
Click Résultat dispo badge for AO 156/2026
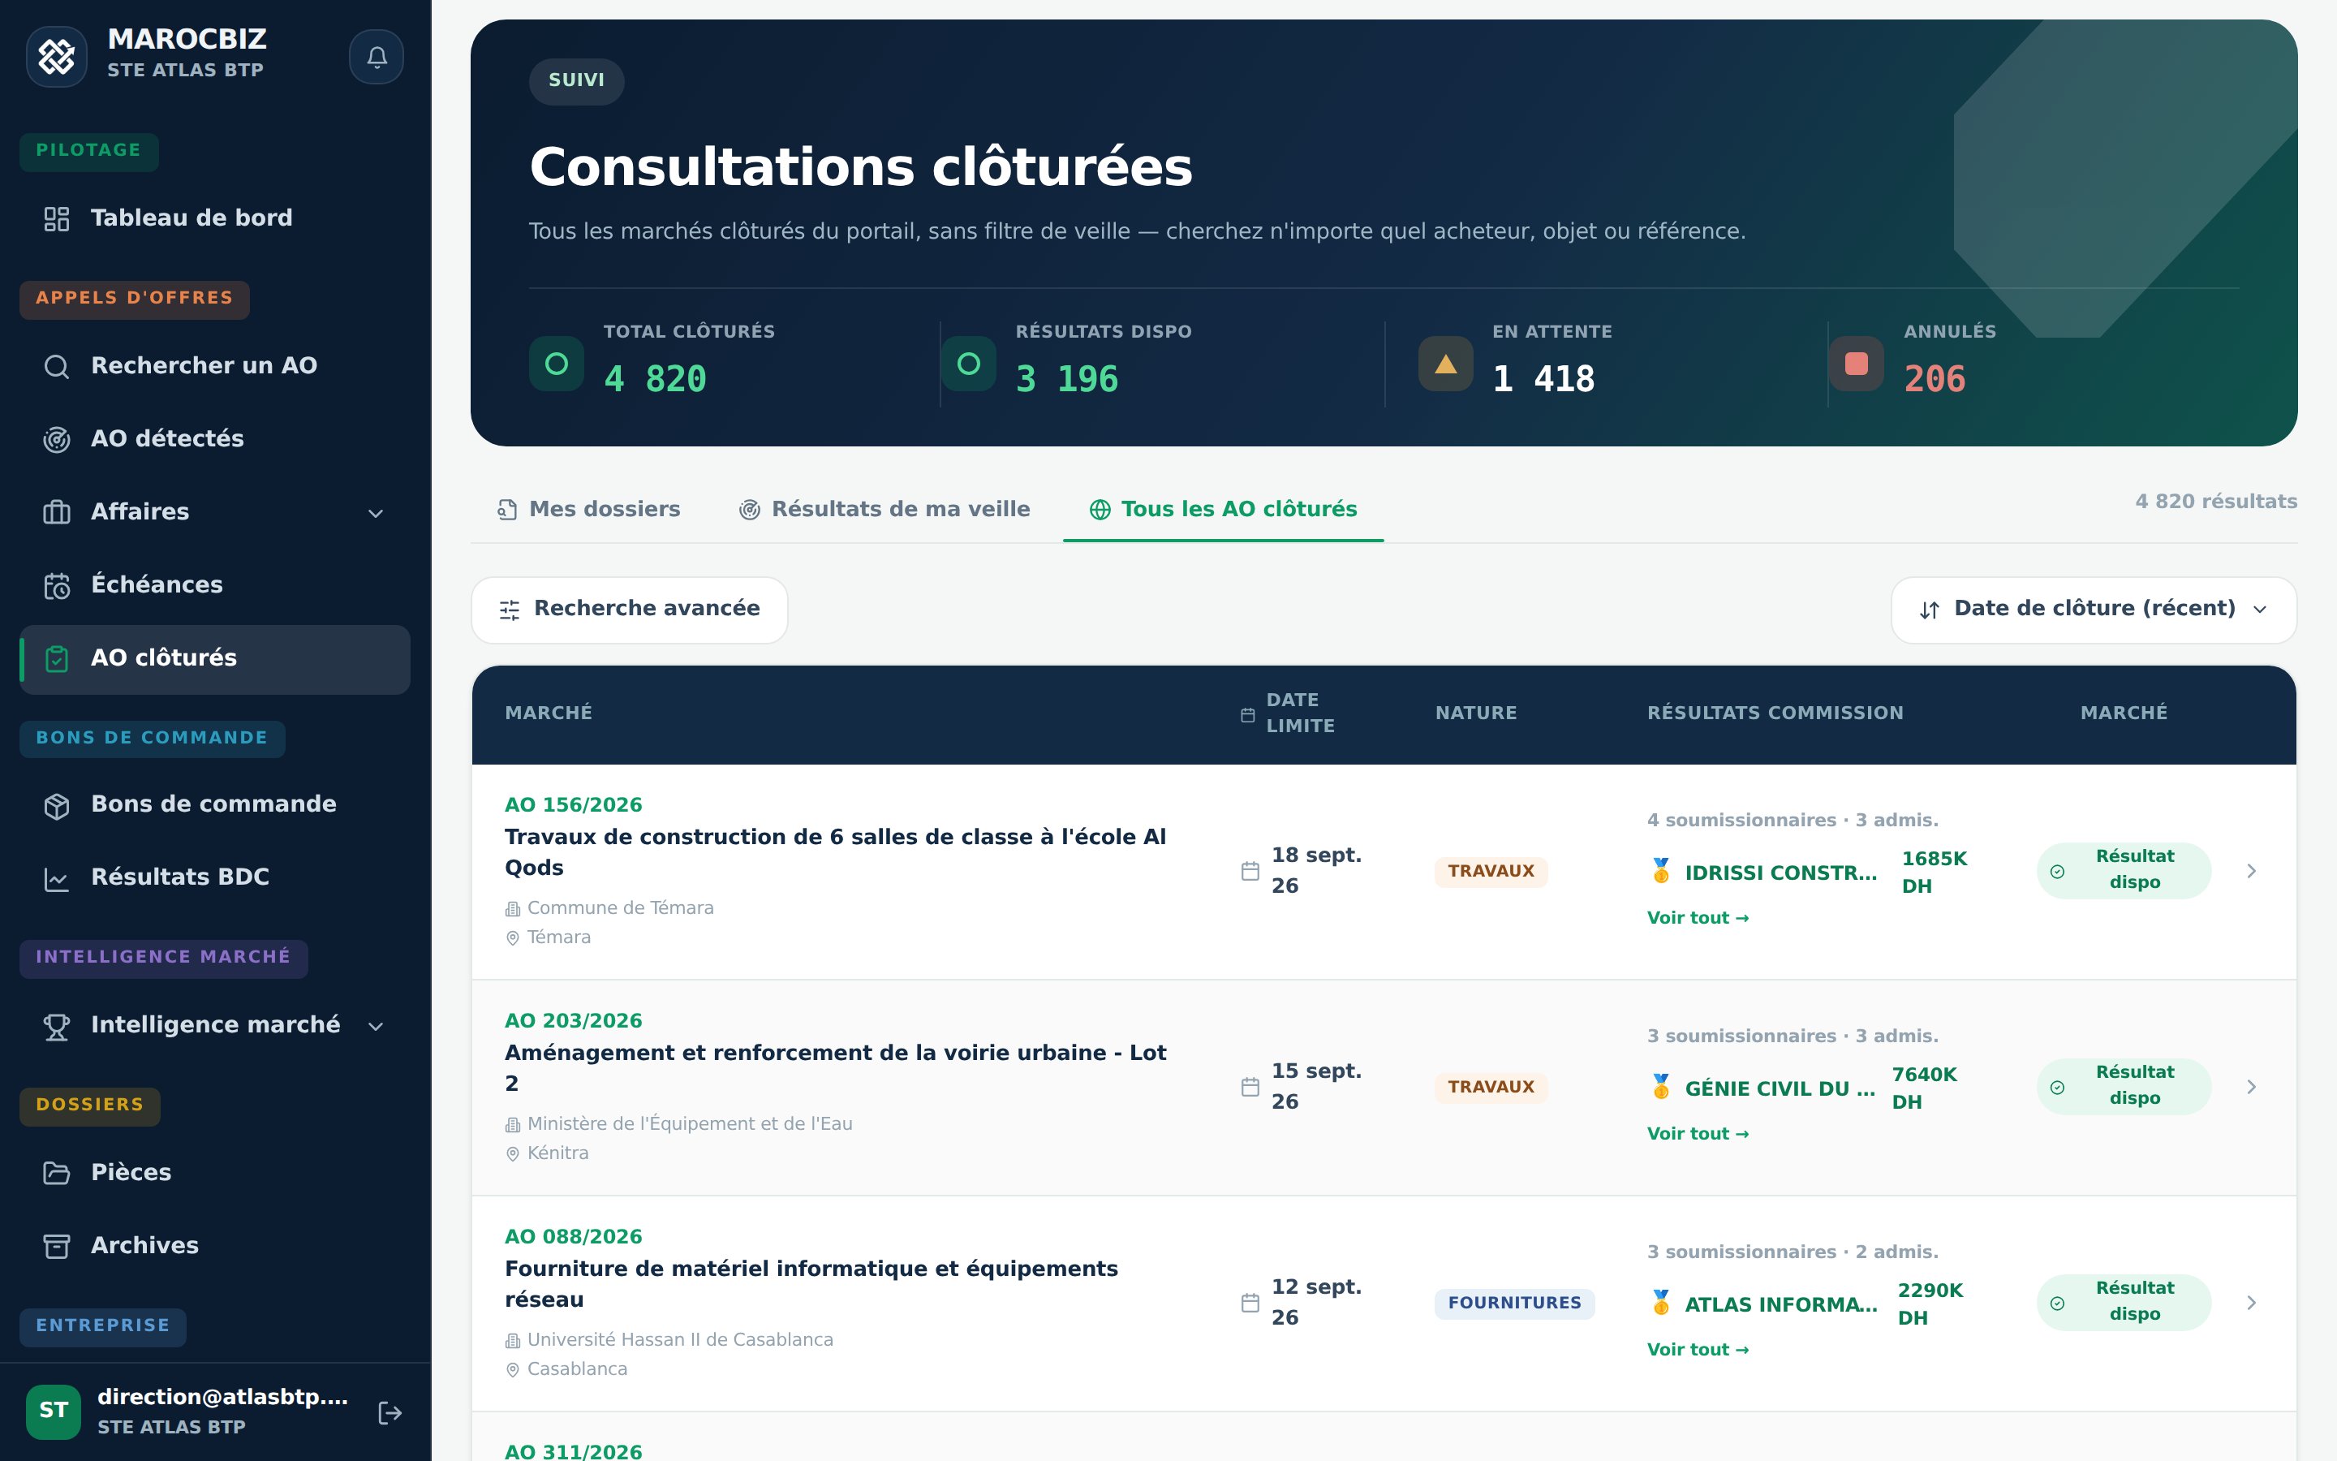point(2124,871)
